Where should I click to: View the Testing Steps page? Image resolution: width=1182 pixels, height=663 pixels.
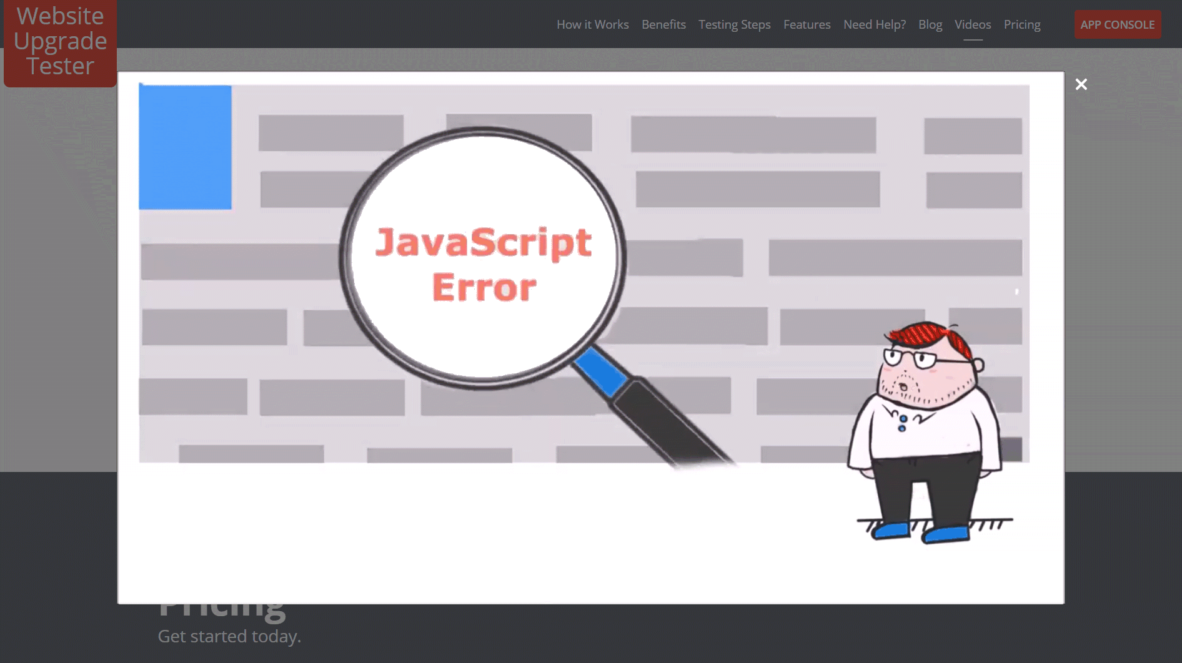735,24
